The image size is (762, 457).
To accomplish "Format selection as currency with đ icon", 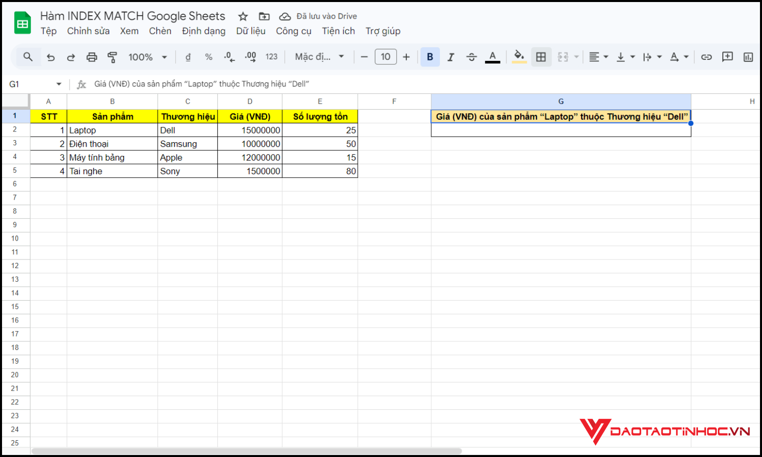I will coord(187,57).
